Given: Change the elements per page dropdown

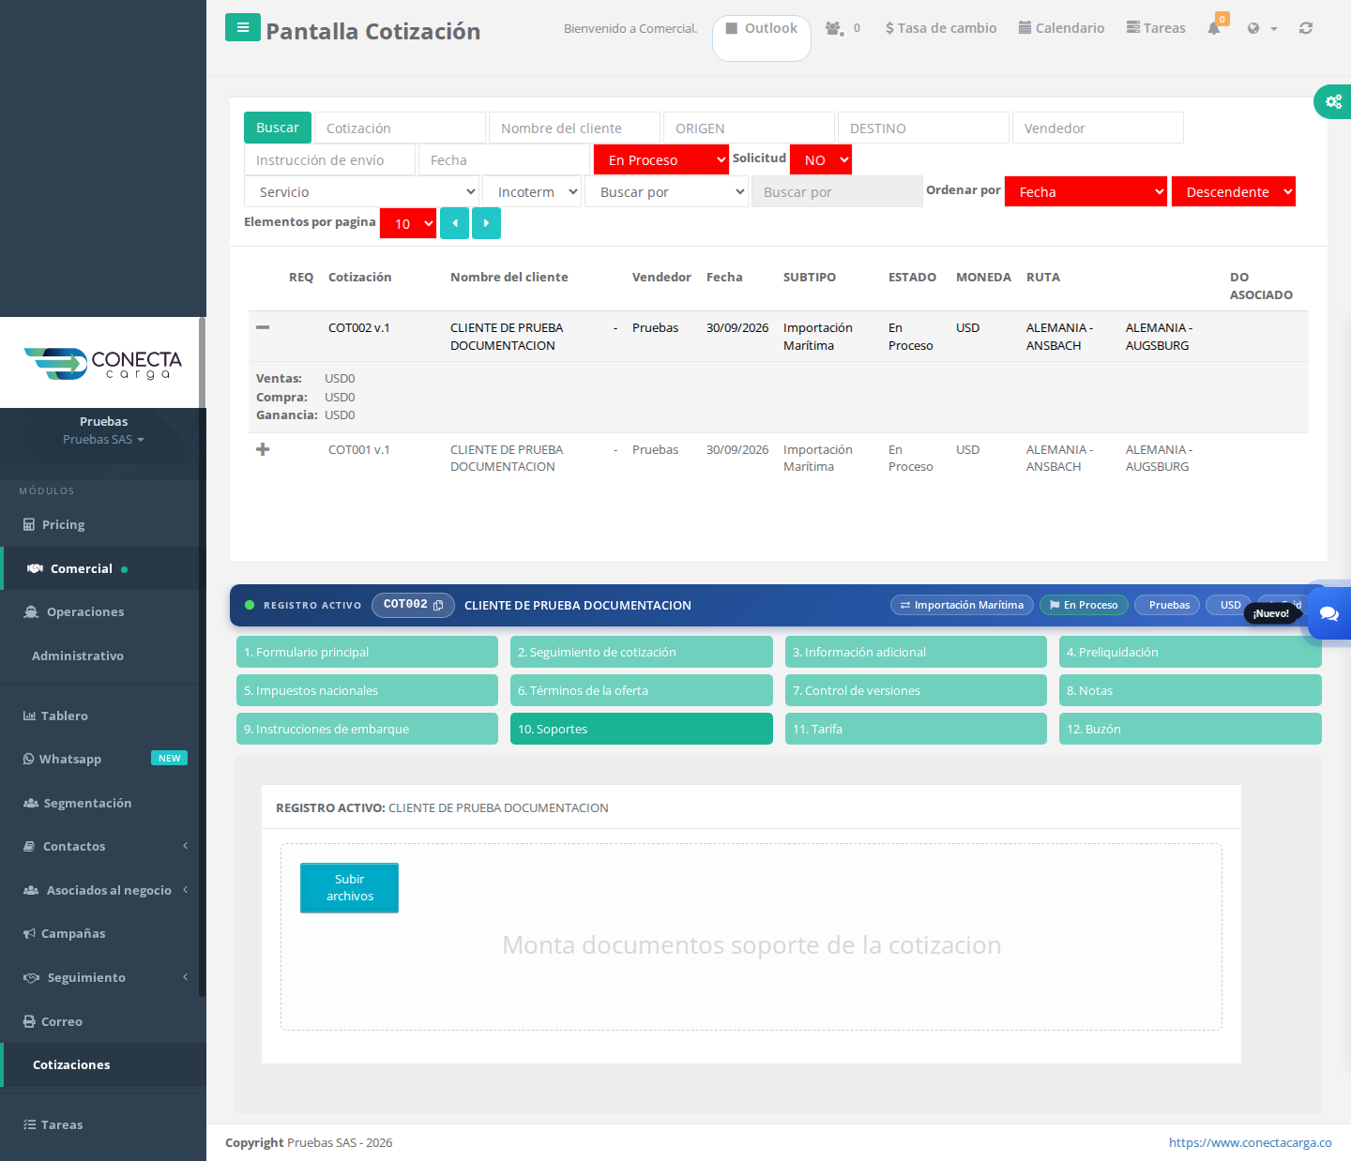Looking at the screenshot, I should point(408,223).
